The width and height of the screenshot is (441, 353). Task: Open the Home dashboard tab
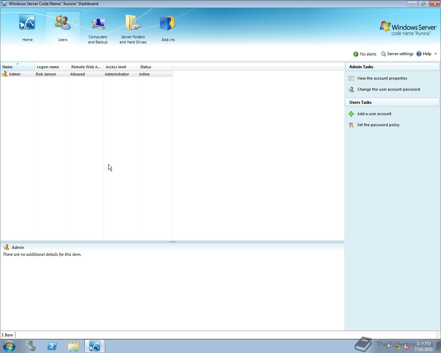(28, 28)
